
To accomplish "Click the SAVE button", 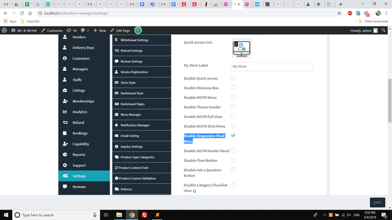I will pyautogui.click(x=377, y=202).
